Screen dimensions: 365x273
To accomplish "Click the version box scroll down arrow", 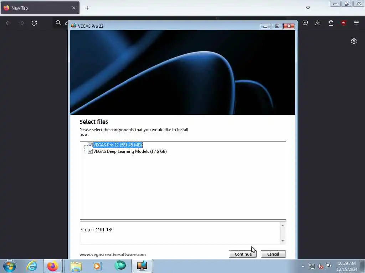I will 283,241.
